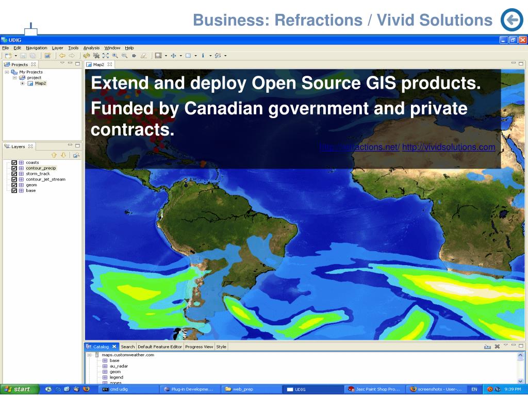Open cmd udig in the taskbar
The image size is (528, 396).
(x=129, y=389)
